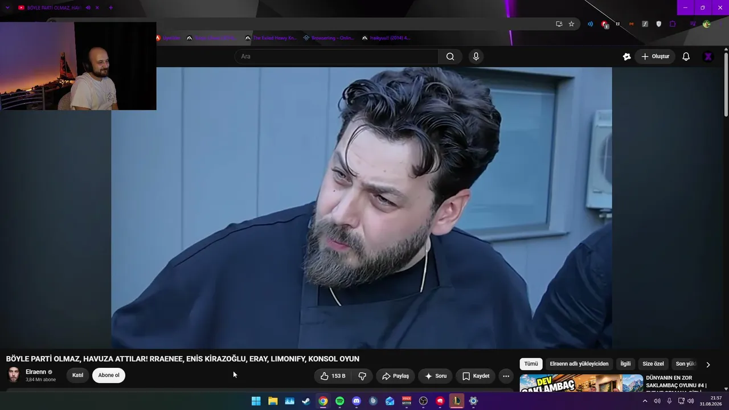Open League of Legends taskbar icon
Screen dimensions: 729x410
[x=457, y=401]
